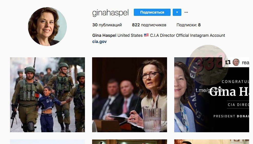Select the 30 публикаций posts count
Image resolution: width=253 pixels, height=144 pixels.
pos(107,25)
